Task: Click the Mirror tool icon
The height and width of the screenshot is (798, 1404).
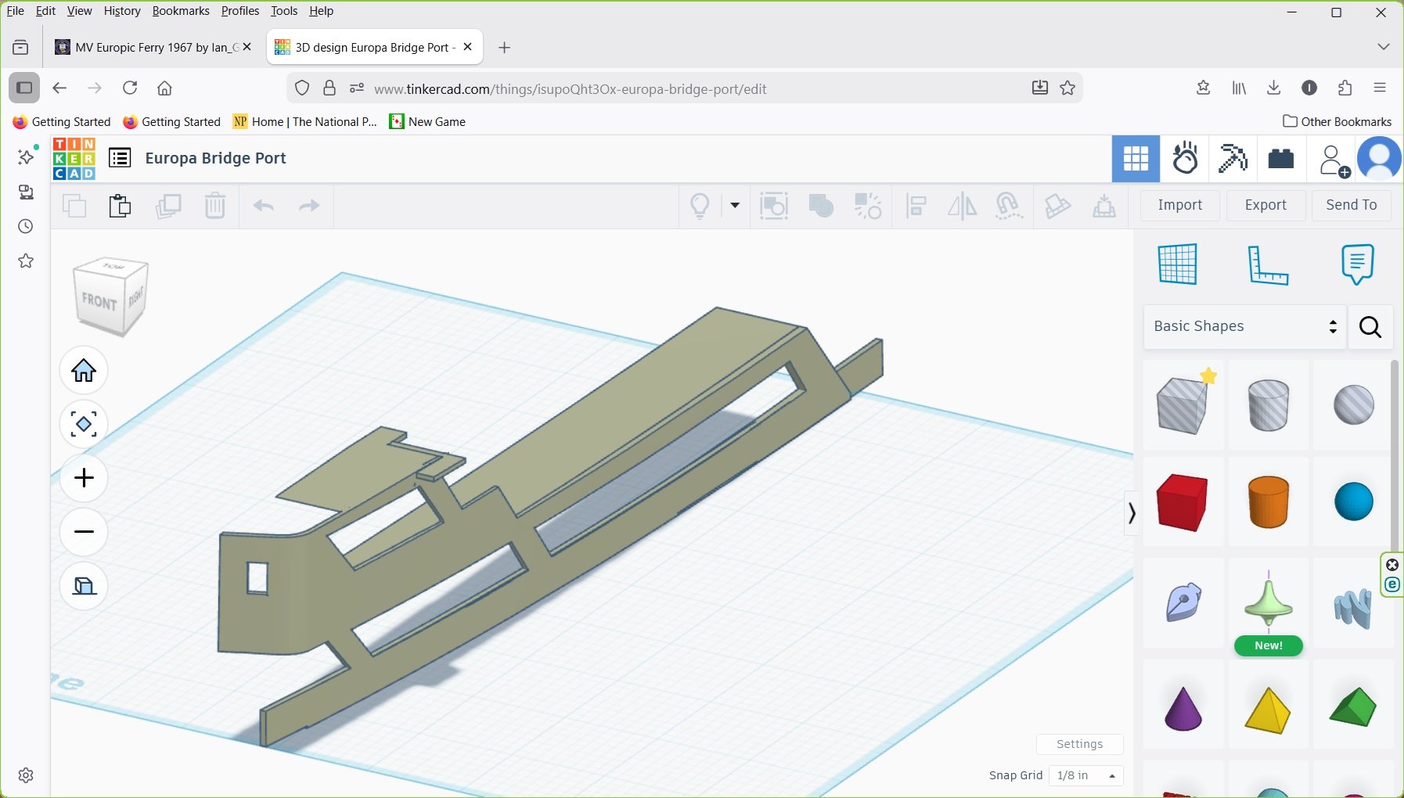Action: point(962,207)
